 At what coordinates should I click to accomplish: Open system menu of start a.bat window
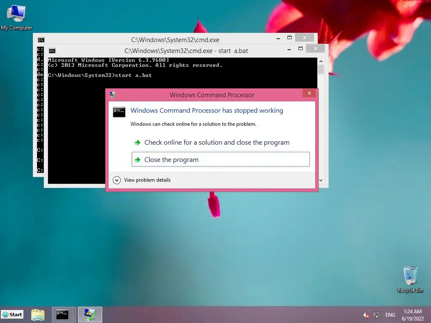click(x=52, y=51)
